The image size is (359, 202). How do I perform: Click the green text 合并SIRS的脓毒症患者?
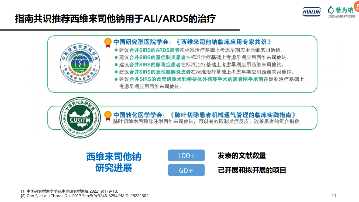point(155,65)
